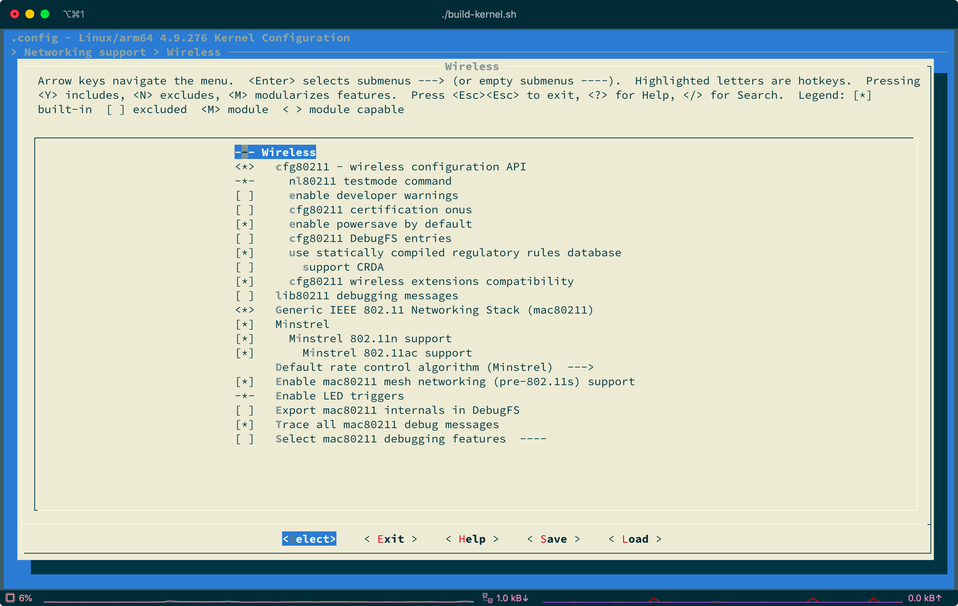Toggle enable developer warnings checkbox
958x606 pixels.
(244, 196)
